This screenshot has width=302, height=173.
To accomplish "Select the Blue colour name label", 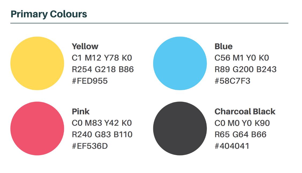I will coord(223,47).
